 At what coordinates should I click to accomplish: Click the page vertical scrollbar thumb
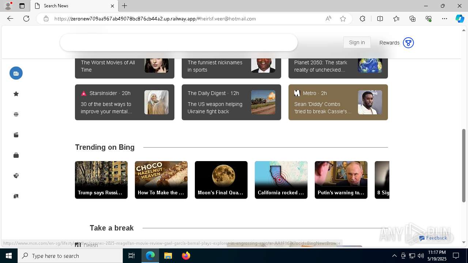coord(464,165)
